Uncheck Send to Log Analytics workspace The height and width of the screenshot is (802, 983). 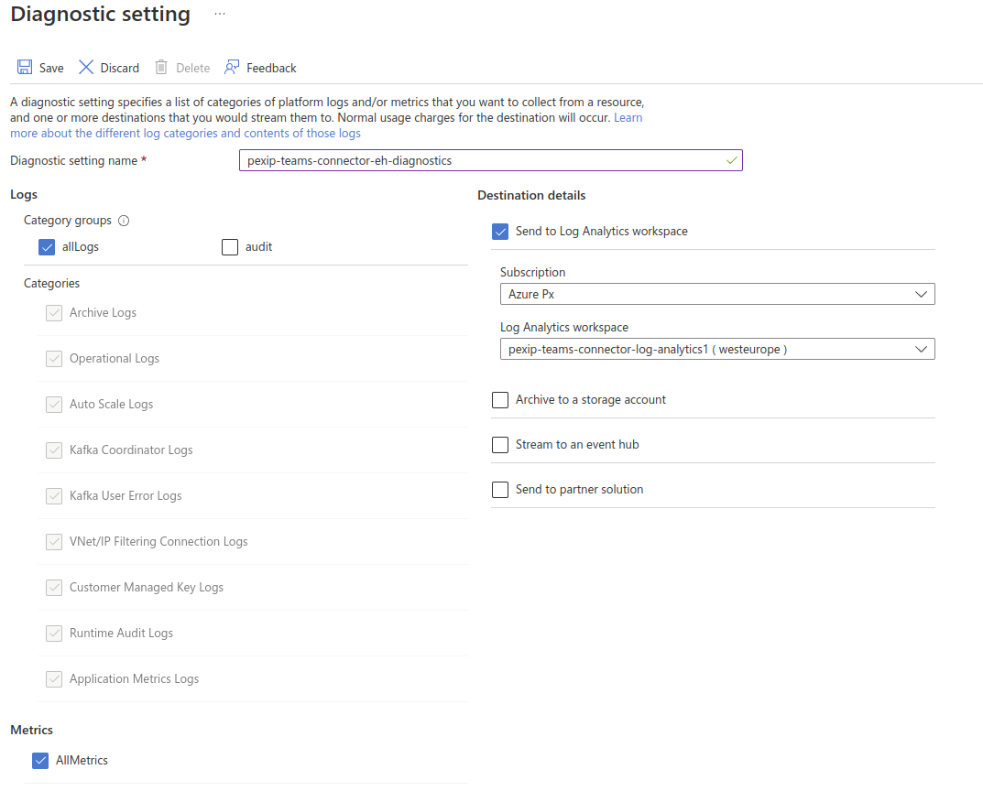(x=500, y=232)
